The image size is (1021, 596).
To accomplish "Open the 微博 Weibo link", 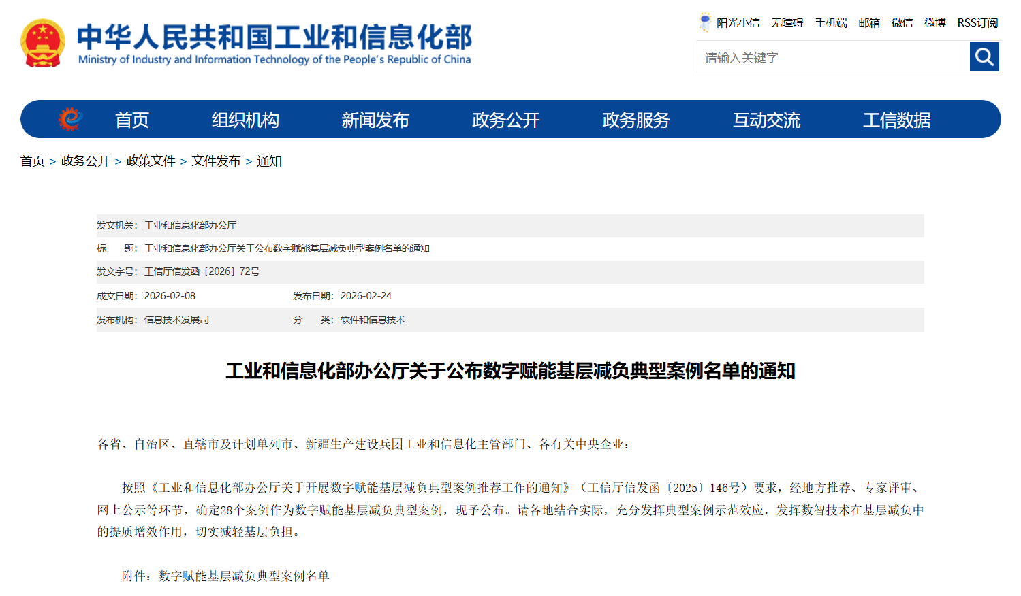I will (934, 22).
